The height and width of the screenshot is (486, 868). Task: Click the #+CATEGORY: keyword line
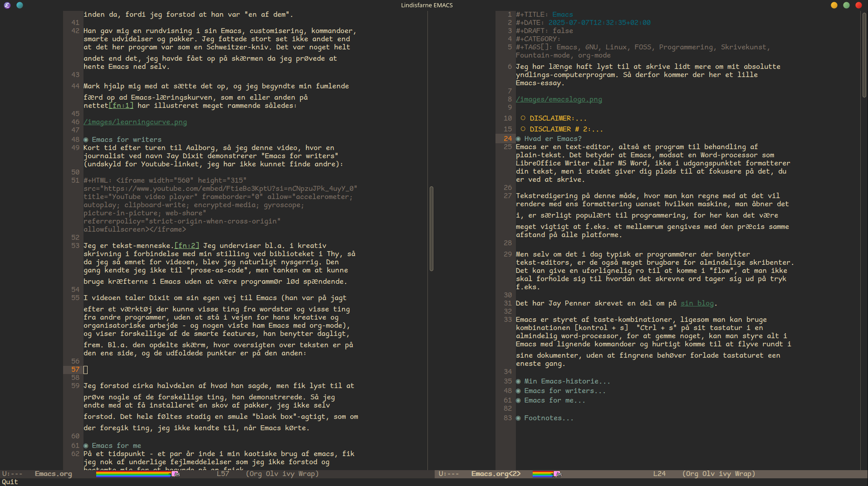point(538,39)
